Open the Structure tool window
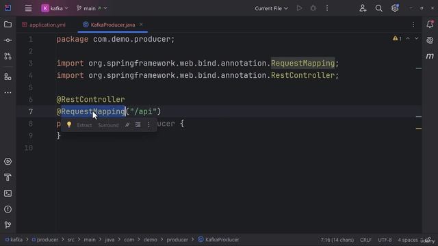Image resolution: width=438 pixels, height=246 pixels. [x=8, y=77]
